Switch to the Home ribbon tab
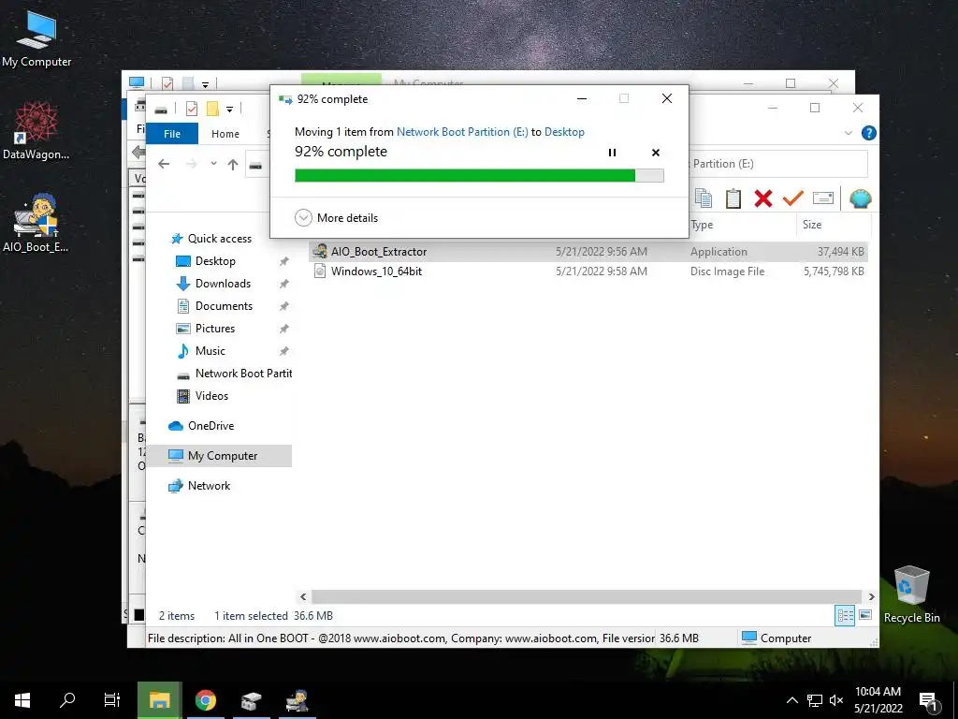The height and width of the screenshot is (719, 958). click(225, 133)
